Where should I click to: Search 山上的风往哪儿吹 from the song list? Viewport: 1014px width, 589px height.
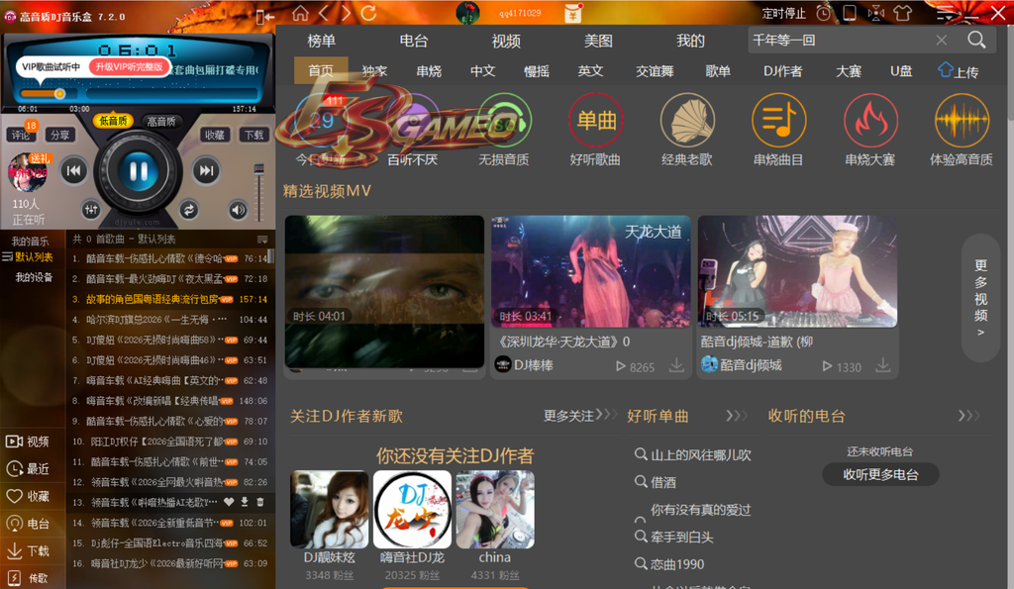(693, 455)
